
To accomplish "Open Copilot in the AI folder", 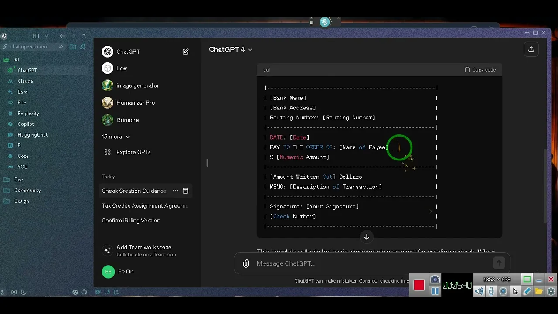I will click(x=26, y=124).
